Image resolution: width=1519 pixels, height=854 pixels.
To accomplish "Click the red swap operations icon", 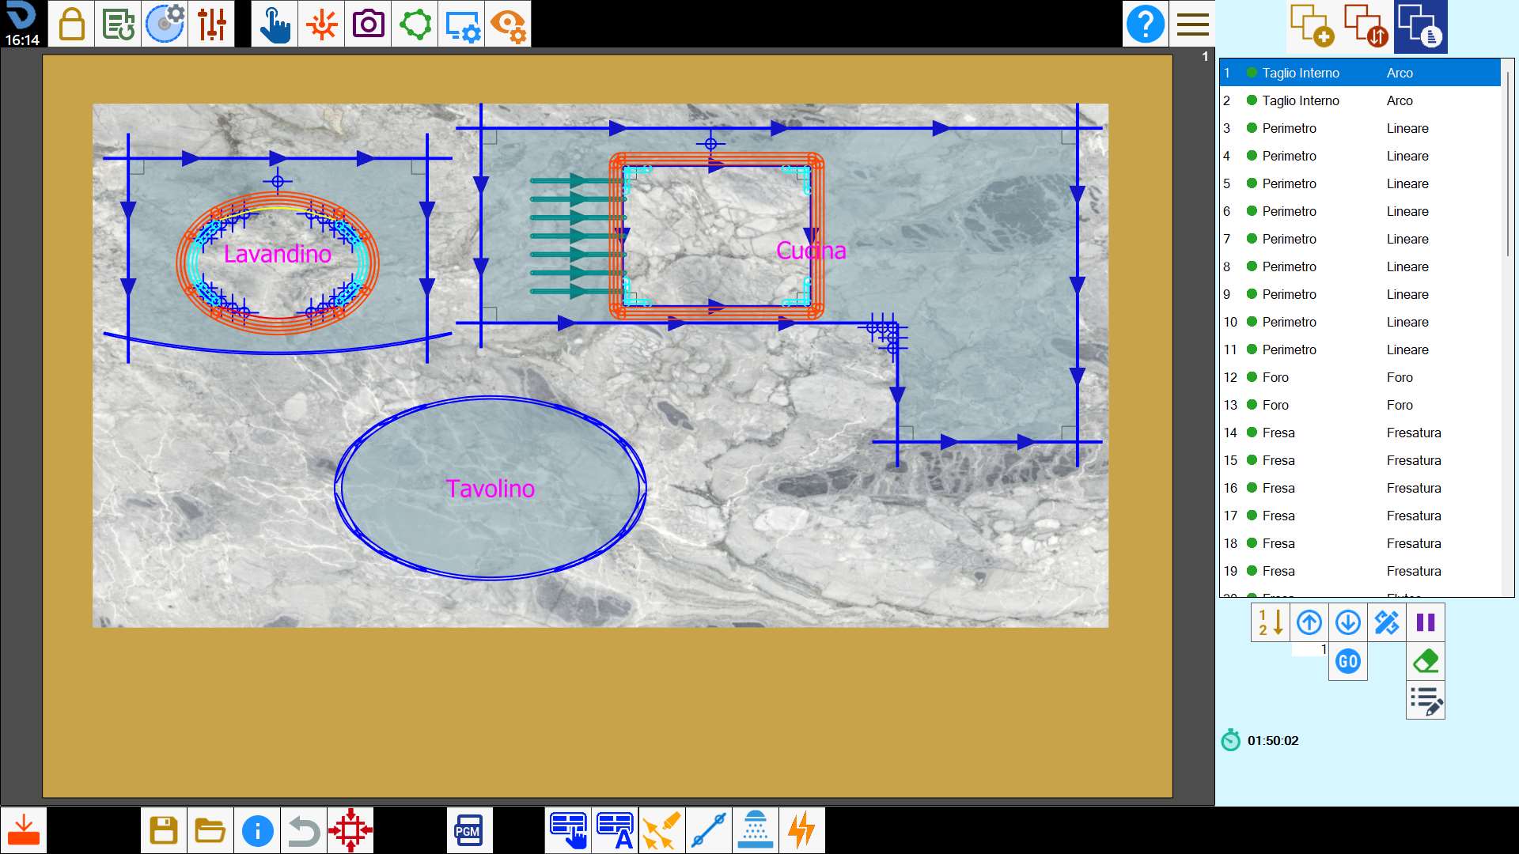I will 1366,26.
